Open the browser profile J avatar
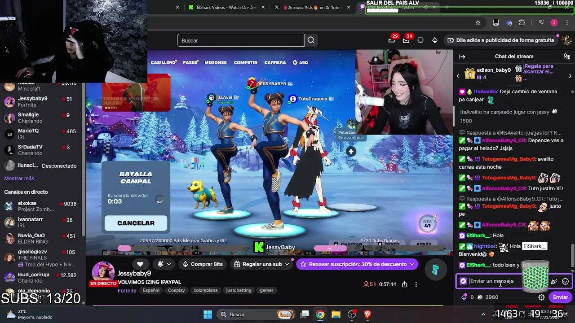Image resolution: width=575 pixels, height=323 pixels. [x=554, y=22]
